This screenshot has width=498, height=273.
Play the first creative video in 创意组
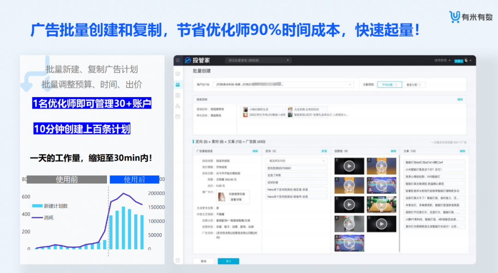point(349,166)
